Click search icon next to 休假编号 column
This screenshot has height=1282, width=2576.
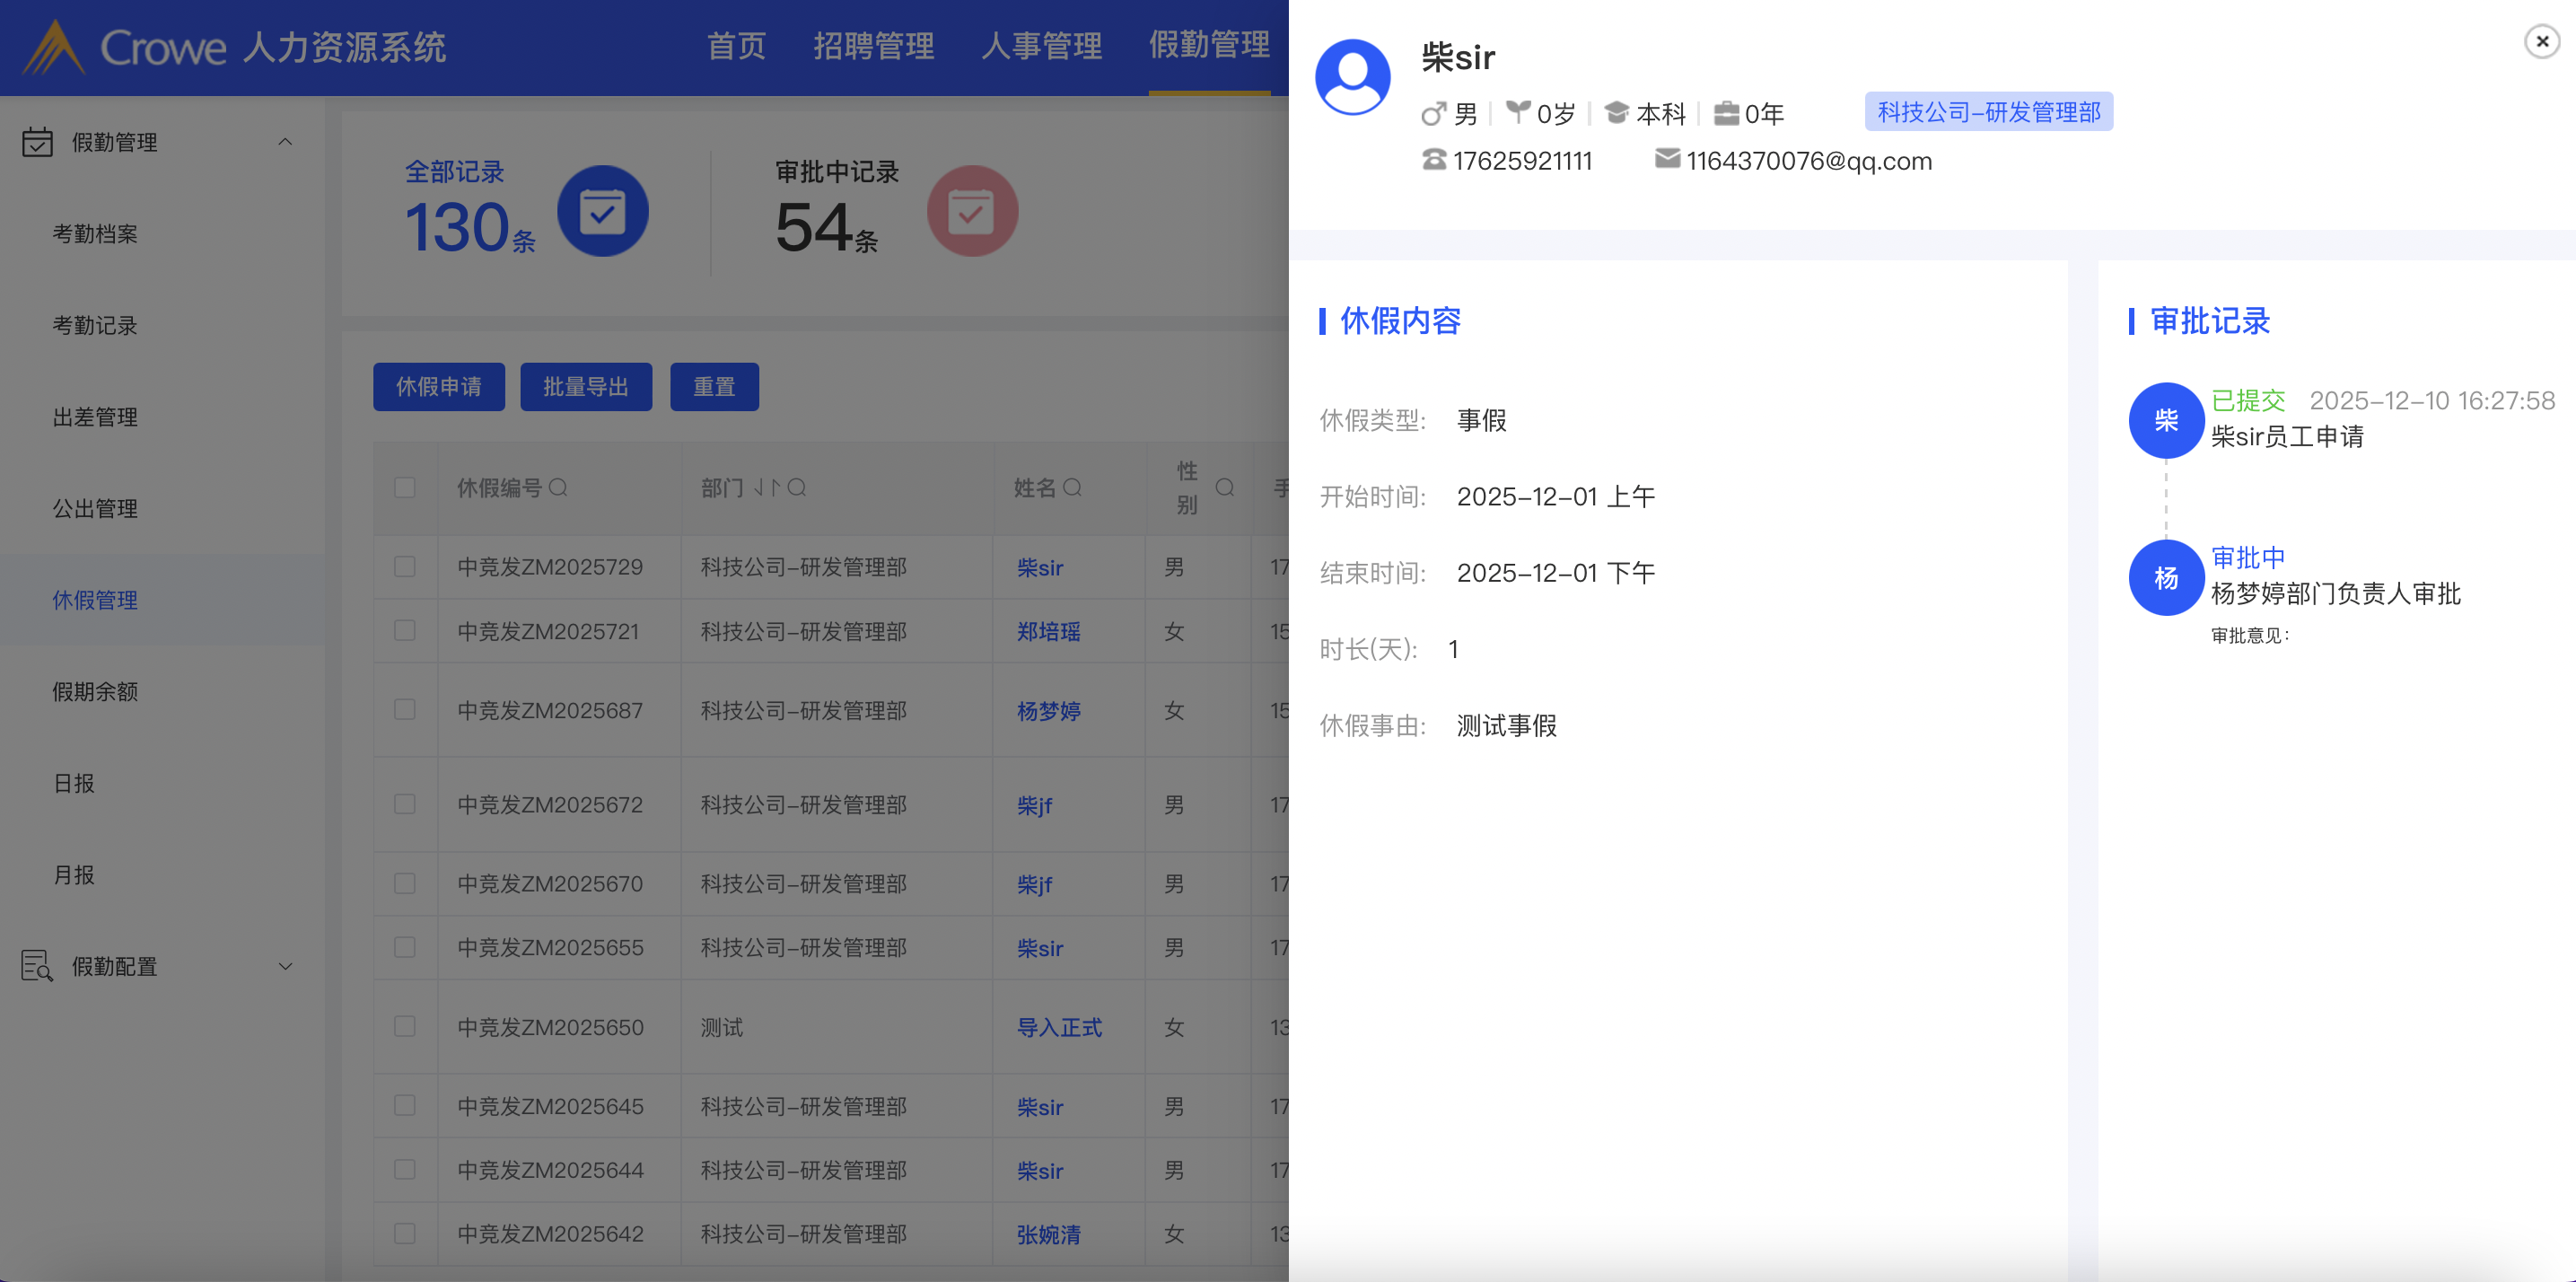[x=559, y=488]
